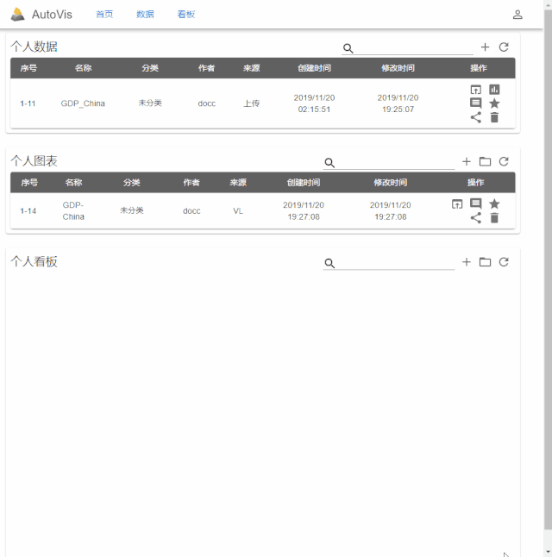552x557 pixels.
Task: Select the GDP-China chart name cell
Action: [73, 210]
